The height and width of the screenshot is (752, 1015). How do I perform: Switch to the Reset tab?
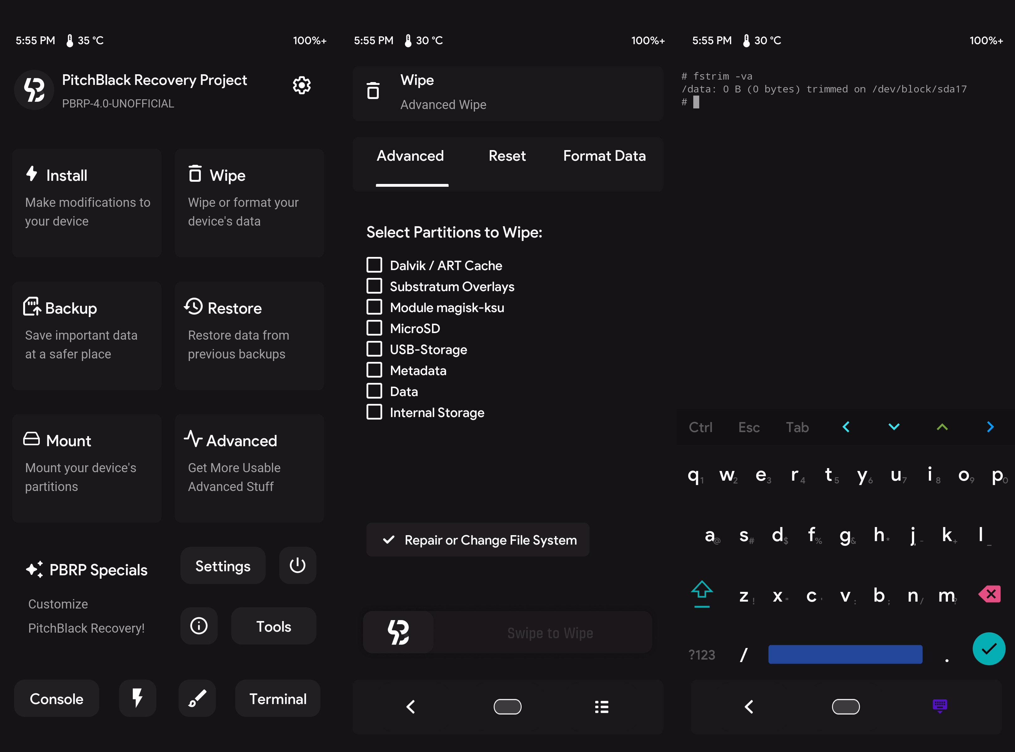(x=507, y=156)
